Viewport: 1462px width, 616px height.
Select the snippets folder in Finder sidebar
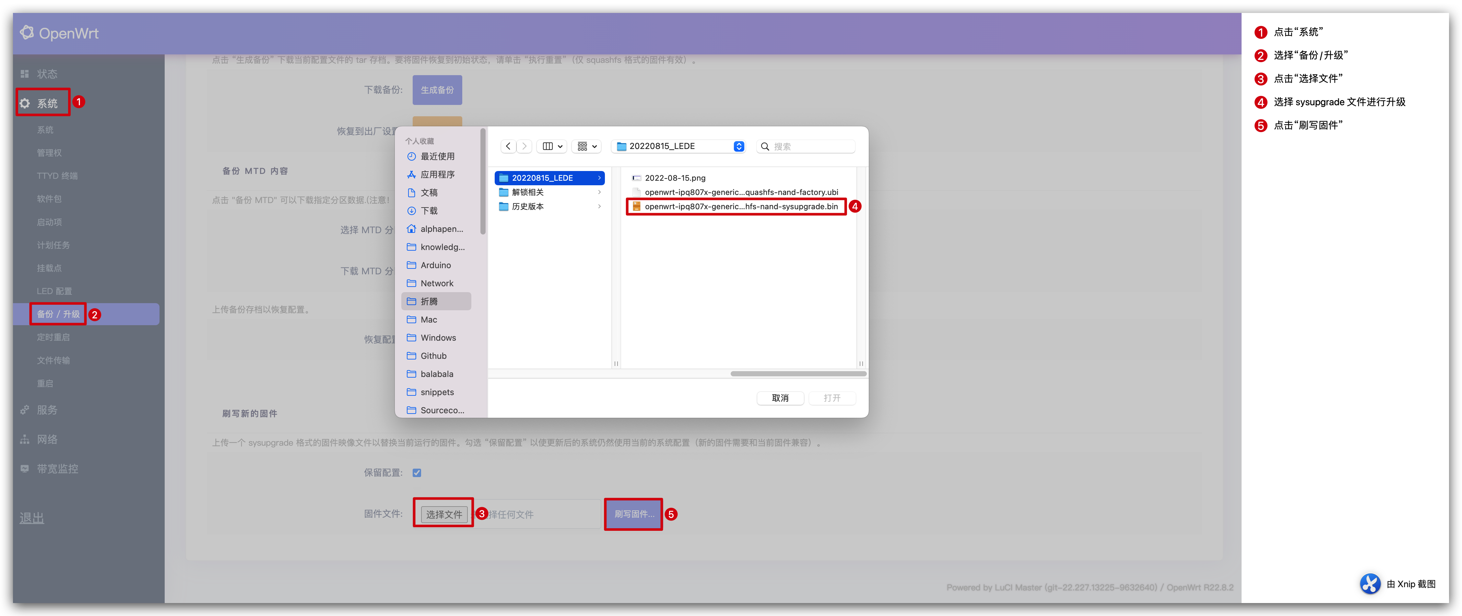(436, 393)
